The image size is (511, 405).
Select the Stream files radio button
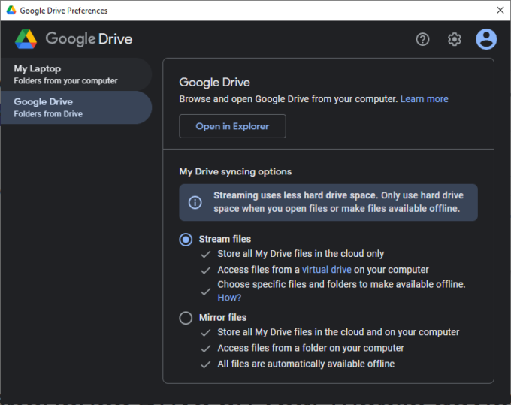[x=186, y=240]
